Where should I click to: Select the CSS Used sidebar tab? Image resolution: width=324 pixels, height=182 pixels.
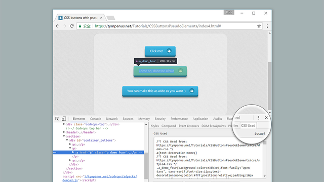pyautogui.click(x=248, y=125)
